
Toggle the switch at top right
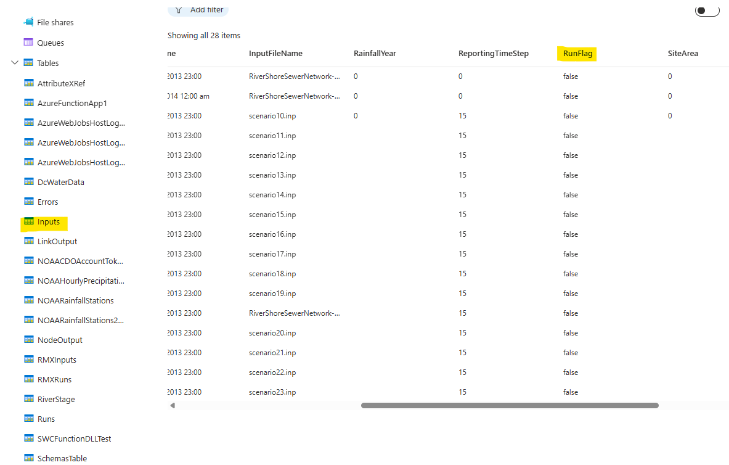point(707,10)
